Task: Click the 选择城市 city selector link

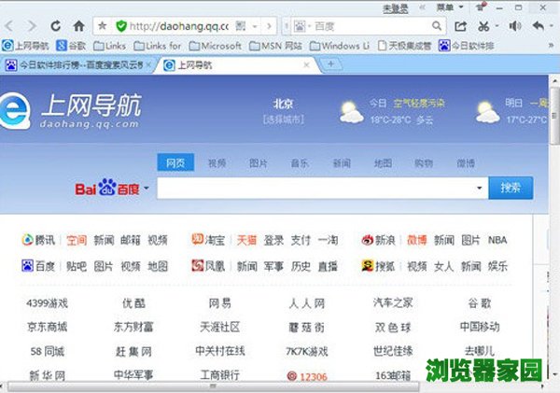Action: click(x=283, y=119)
